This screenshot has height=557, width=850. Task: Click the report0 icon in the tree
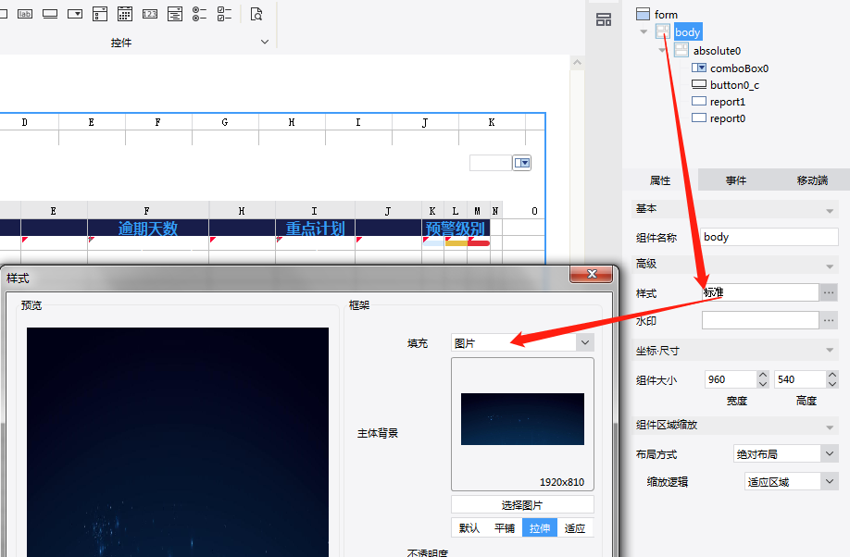click(x=699, y=118)
